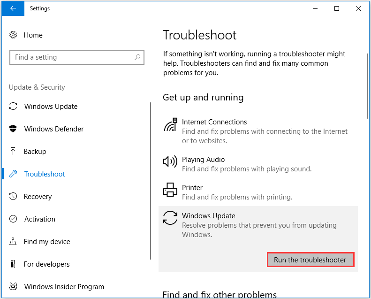Click the main pane vertical scrollbar

click(368, 86)
